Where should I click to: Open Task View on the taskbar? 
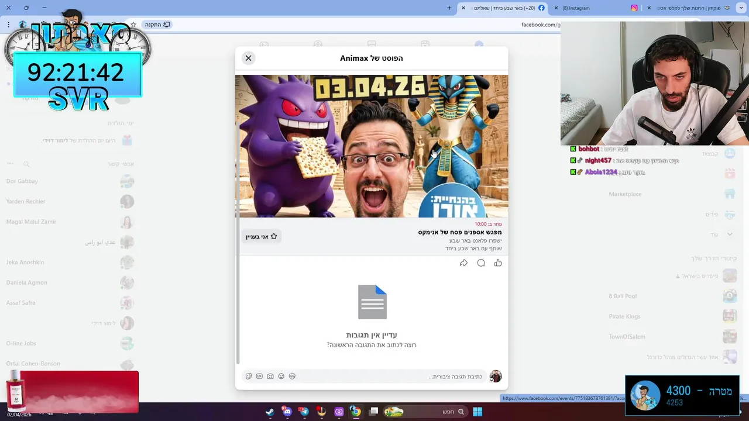374,412
